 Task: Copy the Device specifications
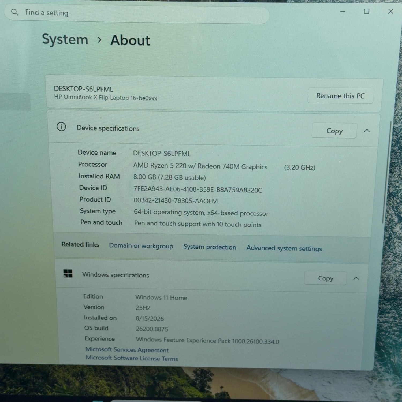pyautogui.click(x=334, y=131)
